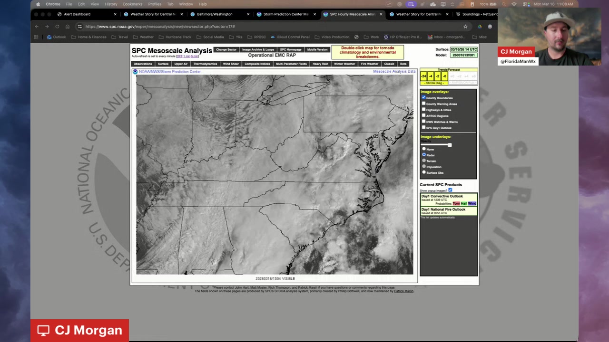
Task: Click the Change Sector button
Action: coord(226,49)
